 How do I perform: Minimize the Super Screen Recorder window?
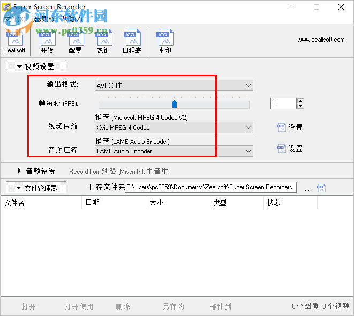point(292,7)
